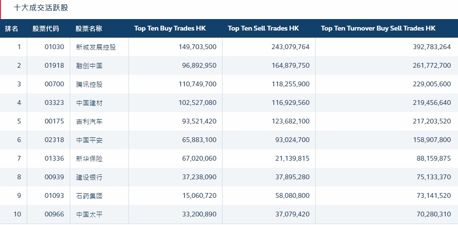Click the 十大成交活跃股 section title

(41, 8)
